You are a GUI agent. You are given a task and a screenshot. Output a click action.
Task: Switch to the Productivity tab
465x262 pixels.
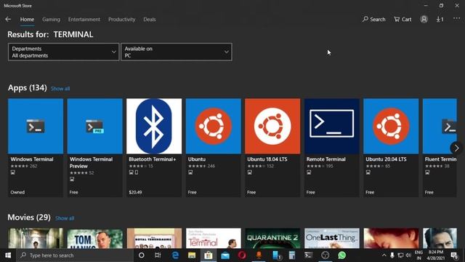click(121, 20)
